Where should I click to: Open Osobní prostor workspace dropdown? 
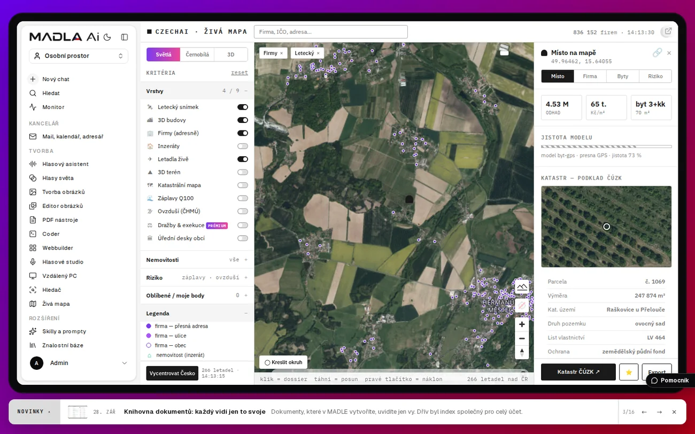point(79,56)
